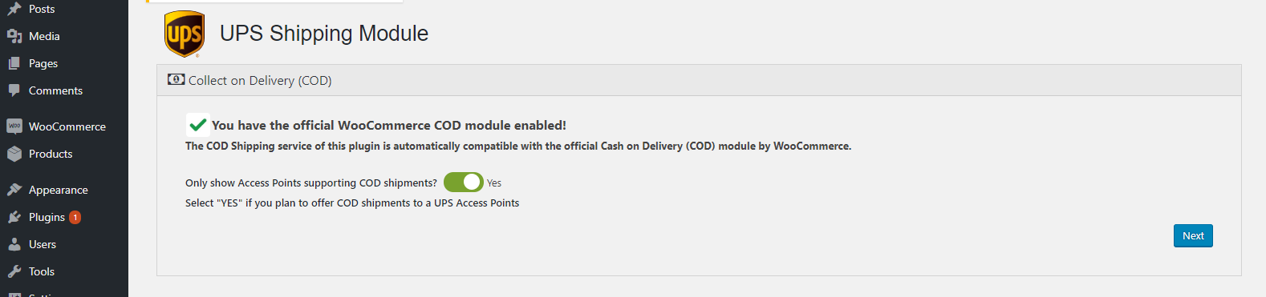Open the Products menu label
This screenshot has width=1266, height=297.
[x=51, y=154]
